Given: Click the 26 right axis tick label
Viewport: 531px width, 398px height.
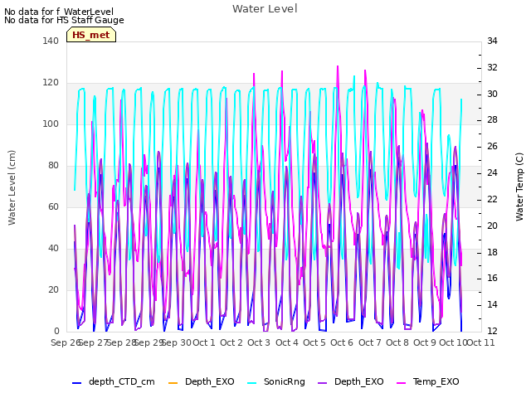Looking at the screenshot, I should tap(492, 146).
